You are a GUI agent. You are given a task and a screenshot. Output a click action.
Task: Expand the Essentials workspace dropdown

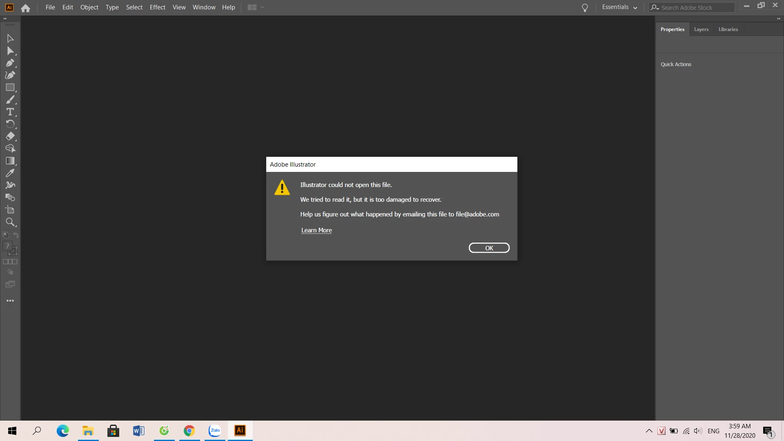click(x=619, y=7)
